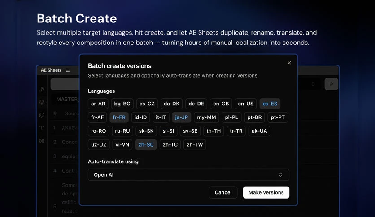
Task: Toggle the bg-BG language chip
Action: pyautogui.click(x=122, y=104)
